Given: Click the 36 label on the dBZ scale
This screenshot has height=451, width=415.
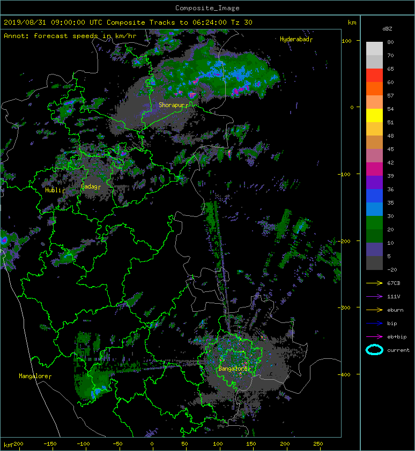Looking at the screenshot, I should (x=390, y=189).
